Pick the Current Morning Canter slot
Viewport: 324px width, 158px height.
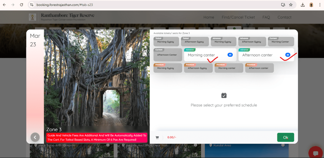tap(281, 42)
